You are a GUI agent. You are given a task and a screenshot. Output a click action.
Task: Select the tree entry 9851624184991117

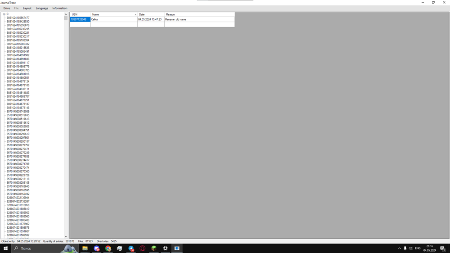(18, 63)
